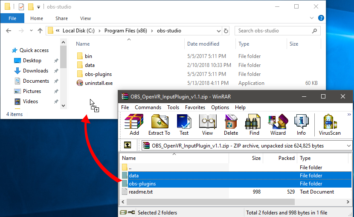Click Explorer Help question mark icon
Viewport: 354px width, 217px height.
(321, 18)
